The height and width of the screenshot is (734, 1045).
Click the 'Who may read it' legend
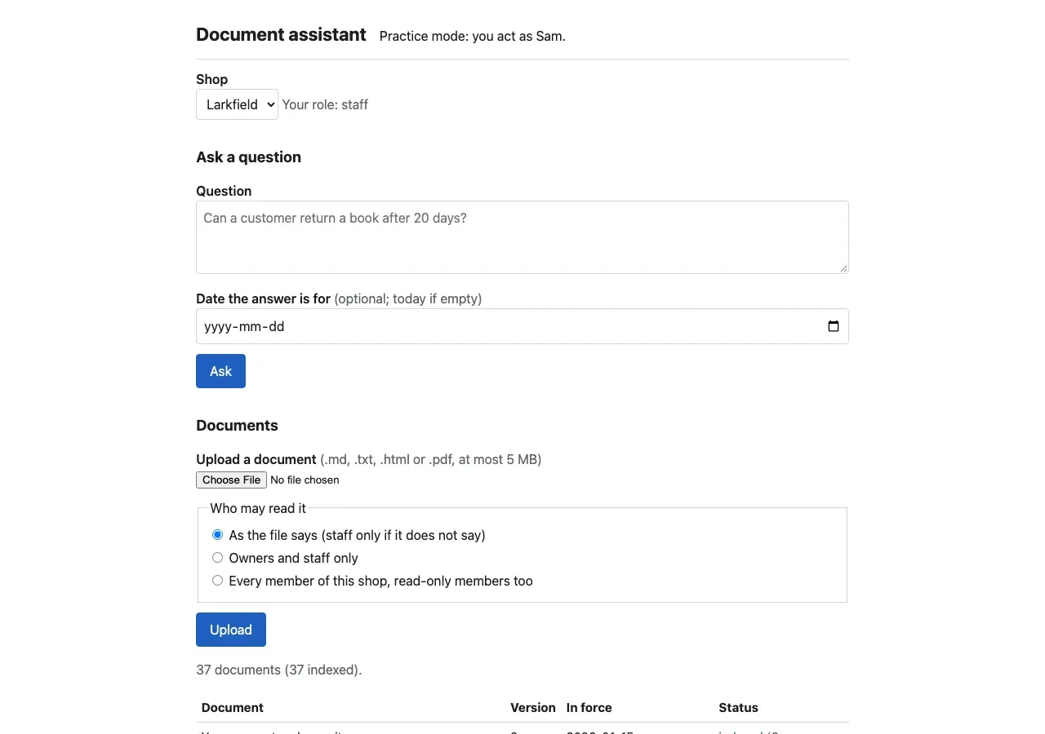[x=258, y=508]
